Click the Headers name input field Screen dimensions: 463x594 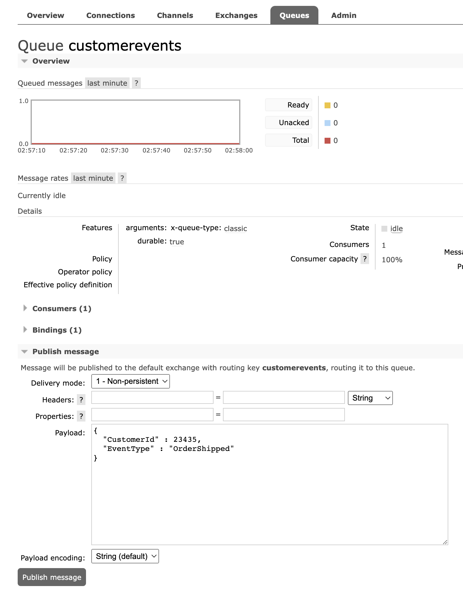click(152, 397)
